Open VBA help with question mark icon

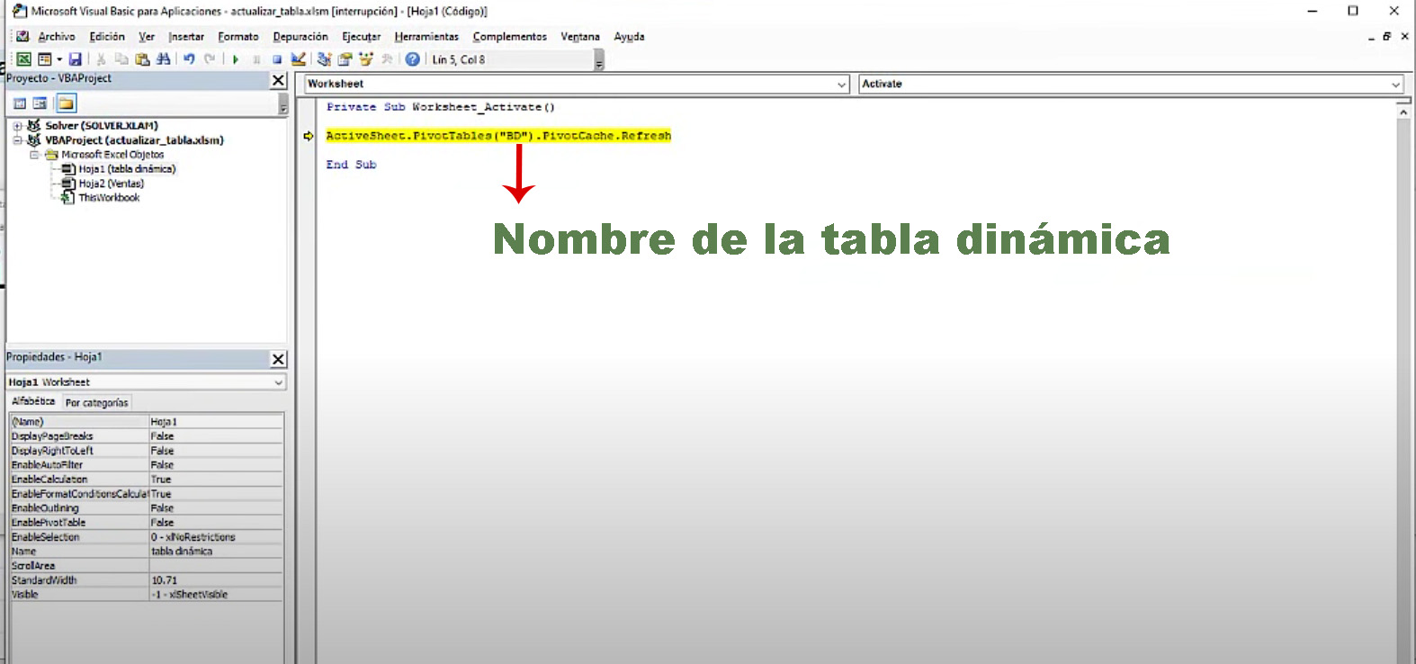click(x=412, y=59)
